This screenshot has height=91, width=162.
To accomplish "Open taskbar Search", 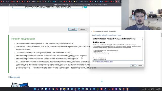I will point(38,89).
